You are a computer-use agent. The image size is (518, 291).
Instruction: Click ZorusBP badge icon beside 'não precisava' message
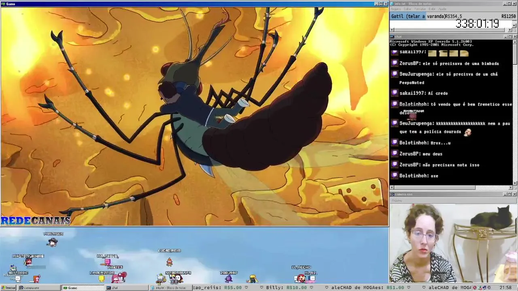395,164
